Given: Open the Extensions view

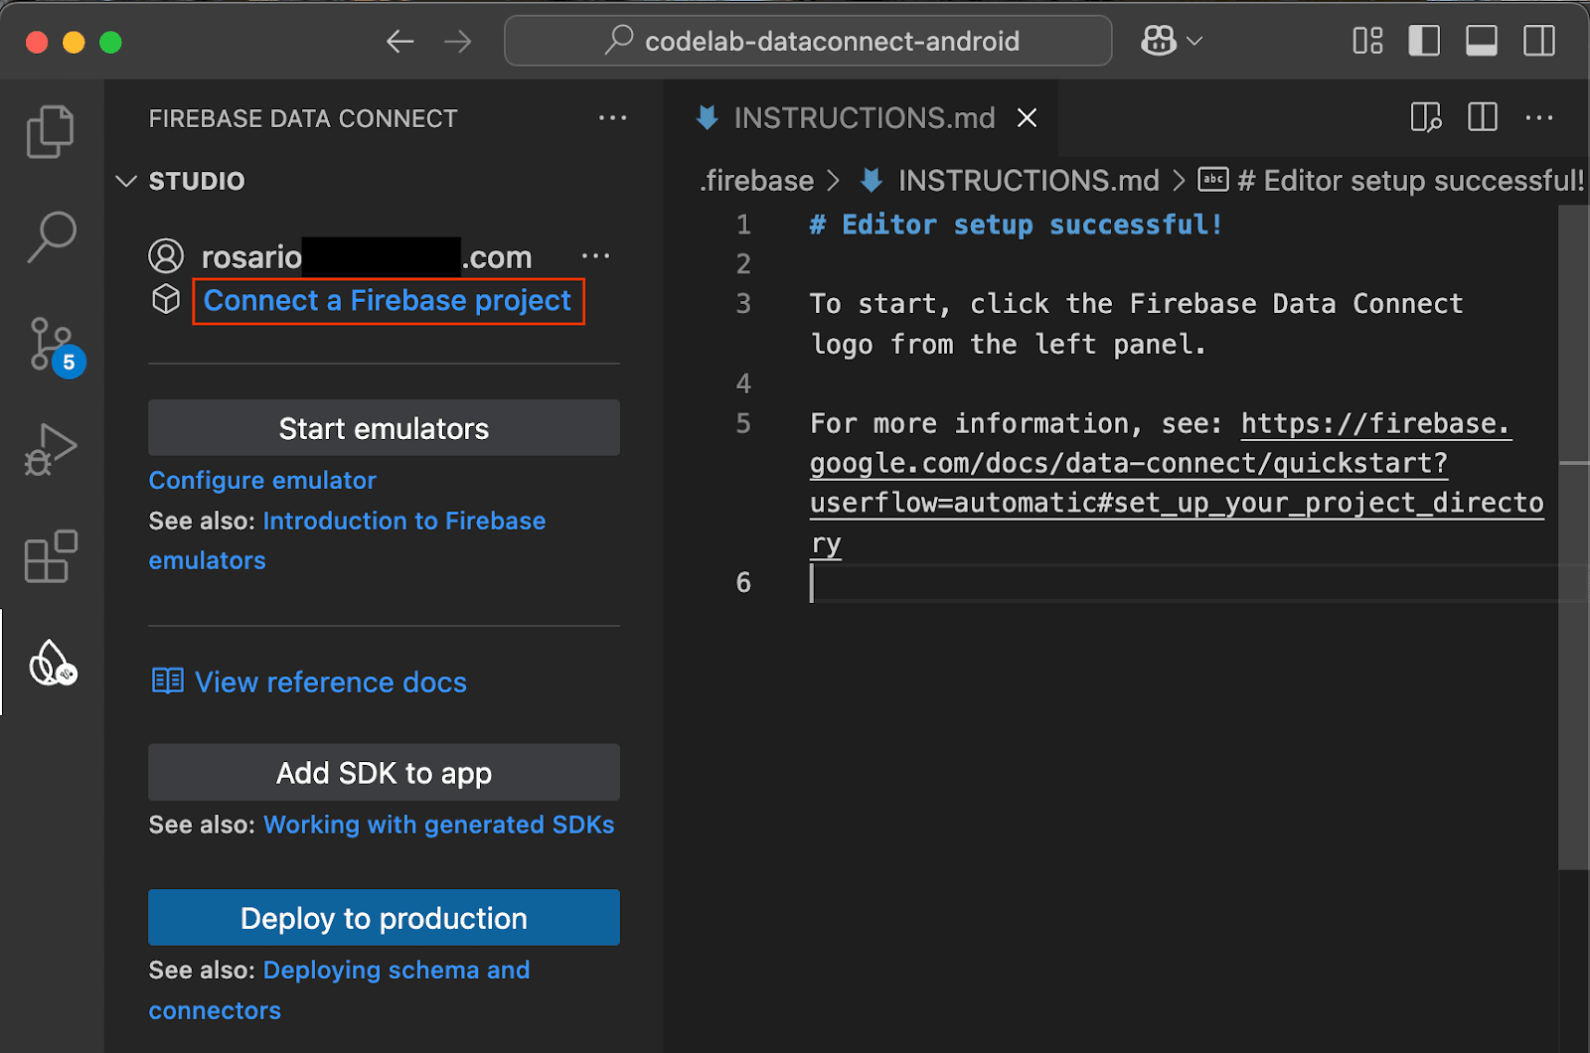Looking at the screenshot, I should [x=50, y=556].
